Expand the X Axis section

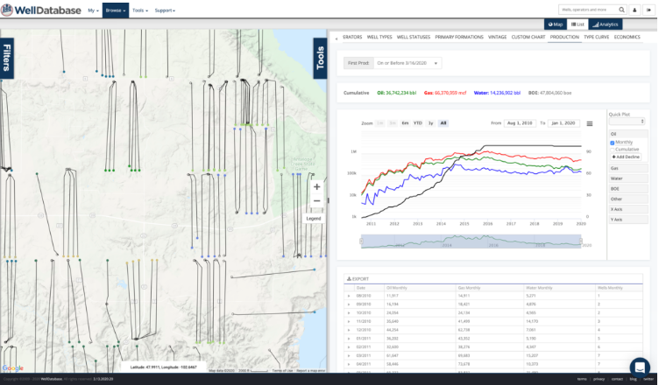point(628,209)
